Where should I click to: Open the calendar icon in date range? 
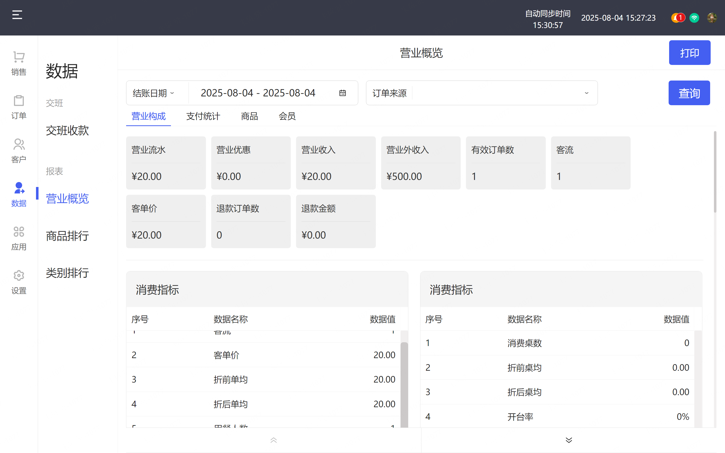tap(342, 93)
